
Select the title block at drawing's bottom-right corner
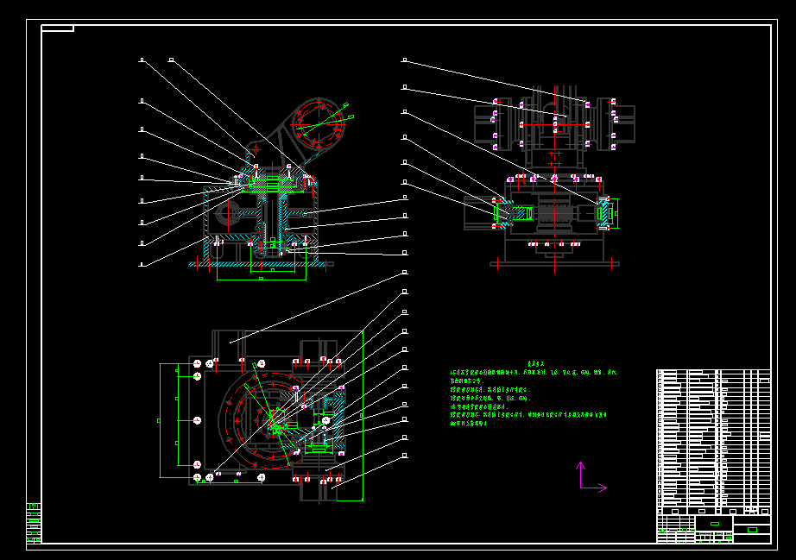click(x=714, y=529)
